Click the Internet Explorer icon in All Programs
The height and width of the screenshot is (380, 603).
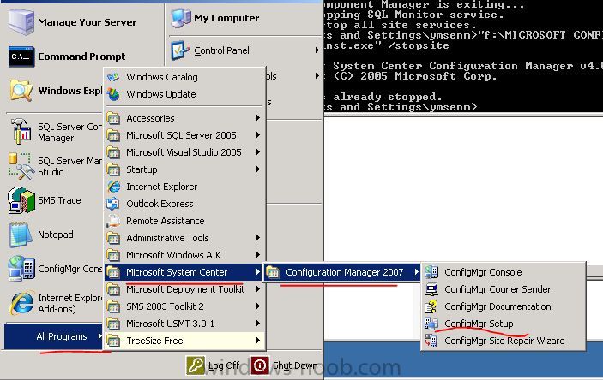113,187
